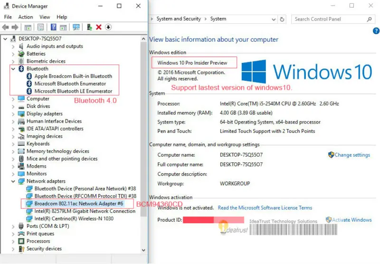Click the Ports (COM & LPT) icon
Screen dimensions: 380x264
(21, 226)
